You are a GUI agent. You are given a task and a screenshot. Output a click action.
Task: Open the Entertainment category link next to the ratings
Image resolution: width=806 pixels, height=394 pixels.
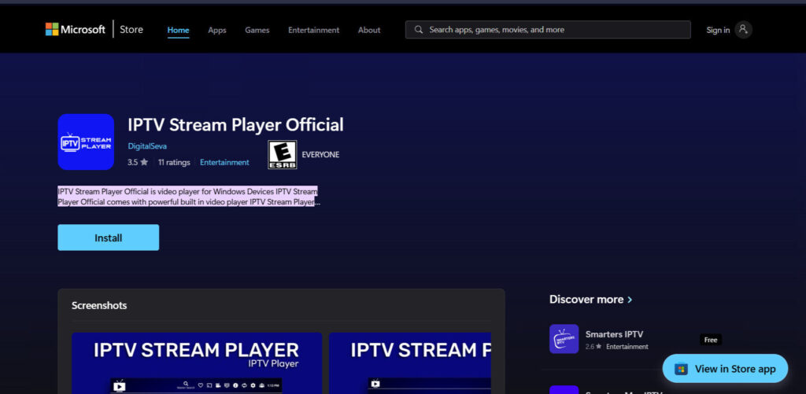pos(224,162)
